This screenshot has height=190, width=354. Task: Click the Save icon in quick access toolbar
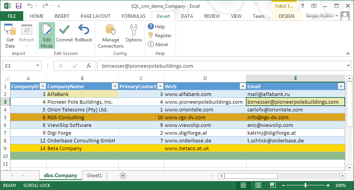click(x=19, y=6)
